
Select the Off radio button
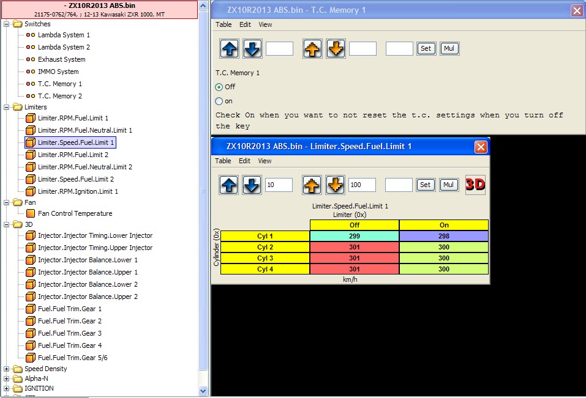[x=219, y=87]
